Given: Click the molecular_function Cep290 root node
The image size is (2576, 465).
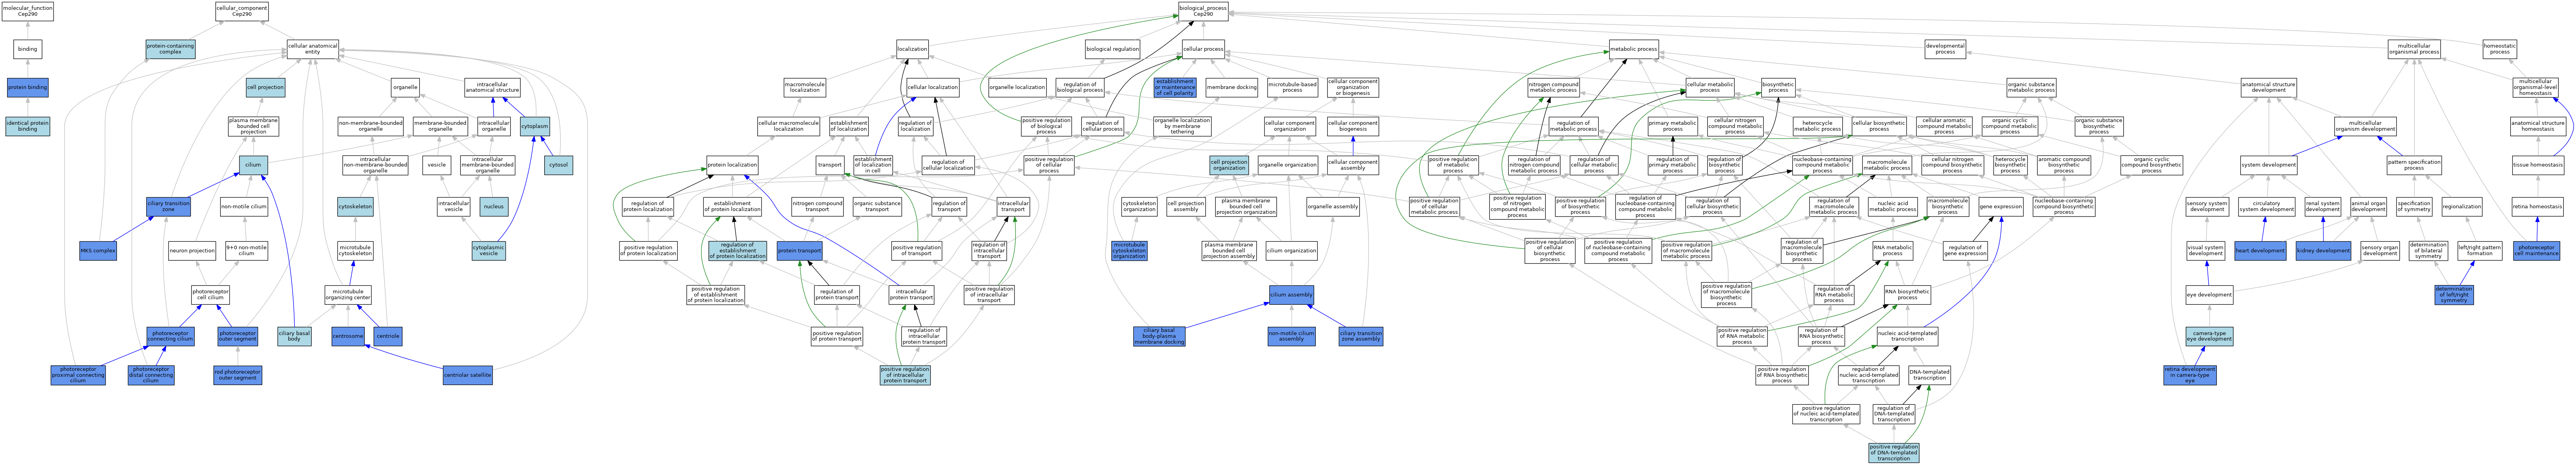Looking at the screenshot, I should point(28,11).
